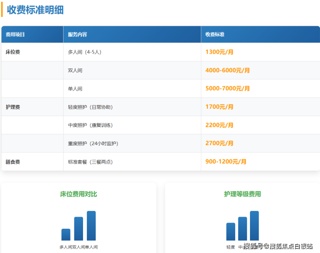Click the 收费标准 column header

(215, 35)
